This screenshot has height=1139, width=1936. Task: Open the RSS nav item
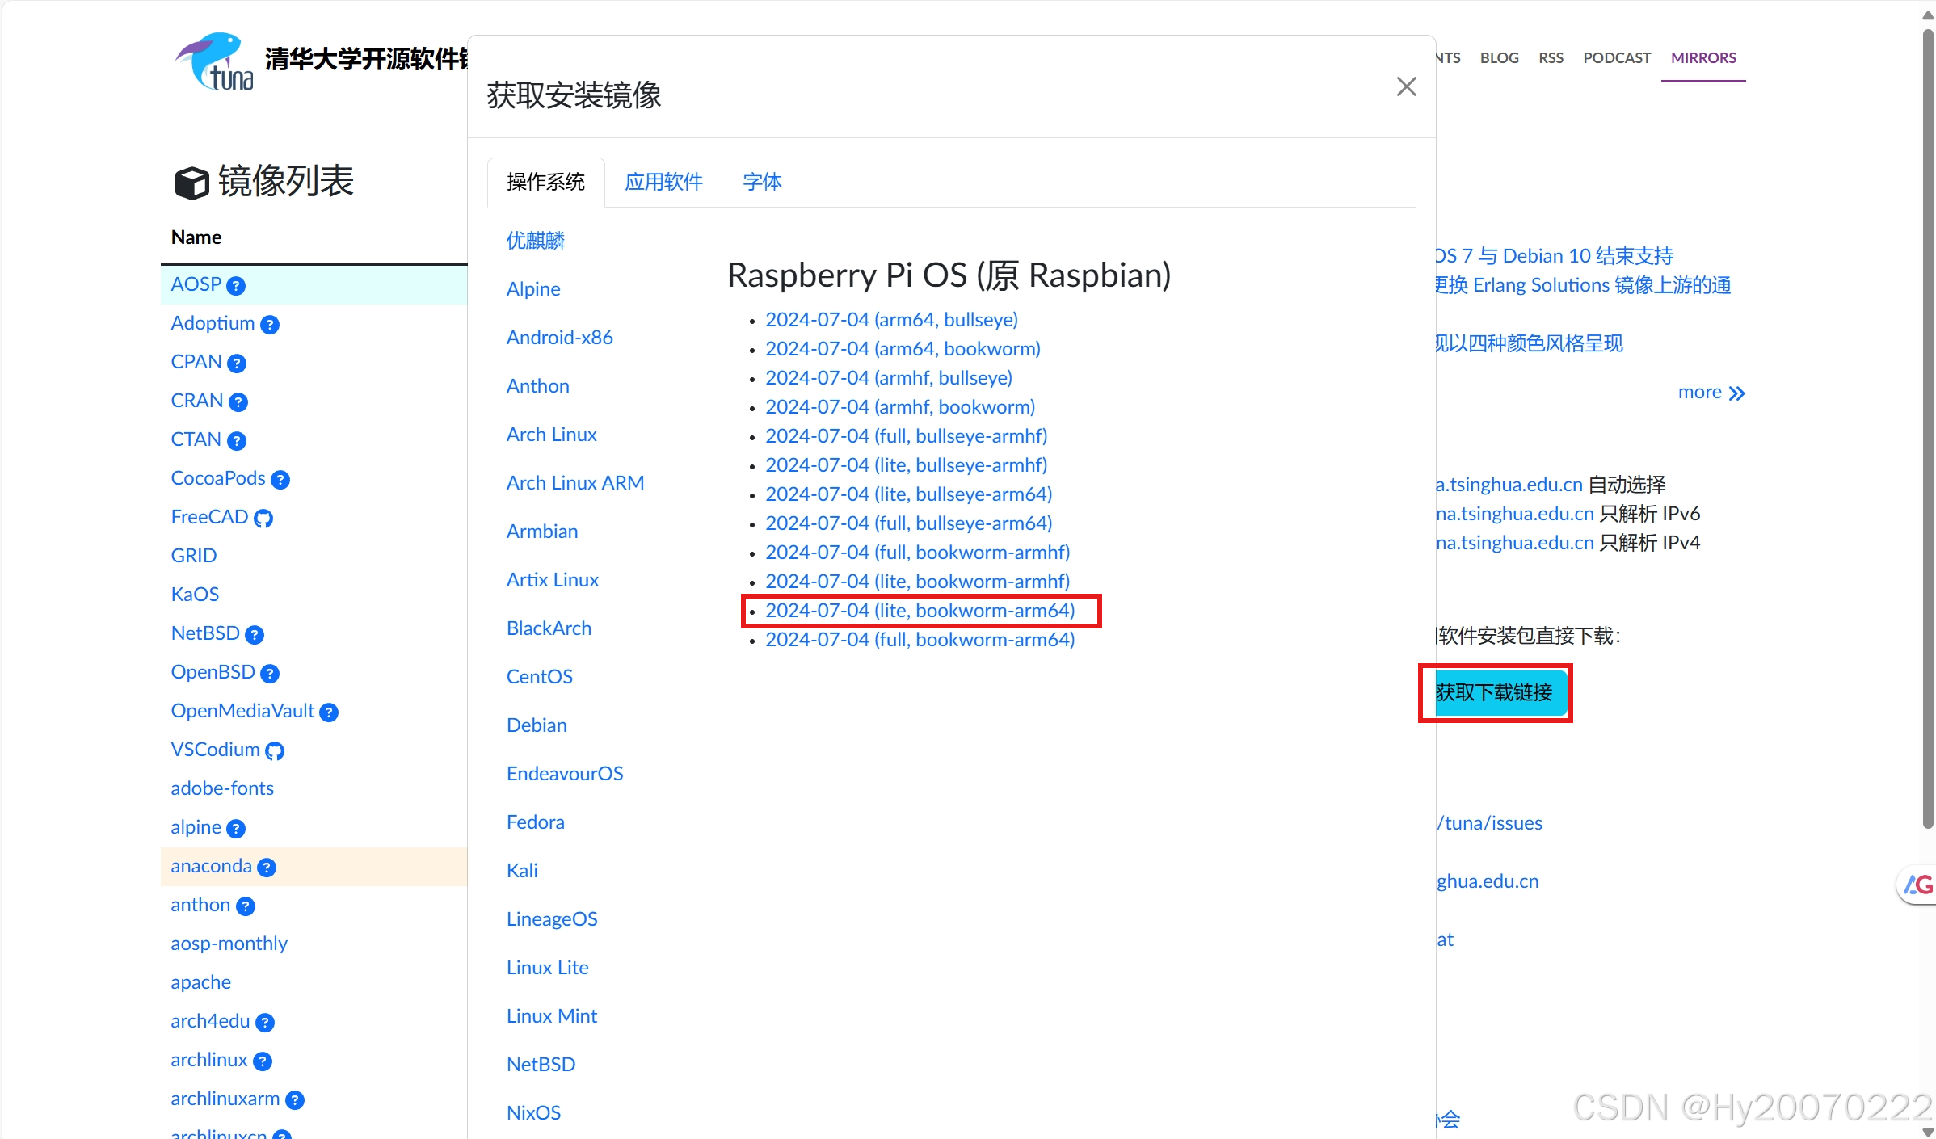(1551, 58)
